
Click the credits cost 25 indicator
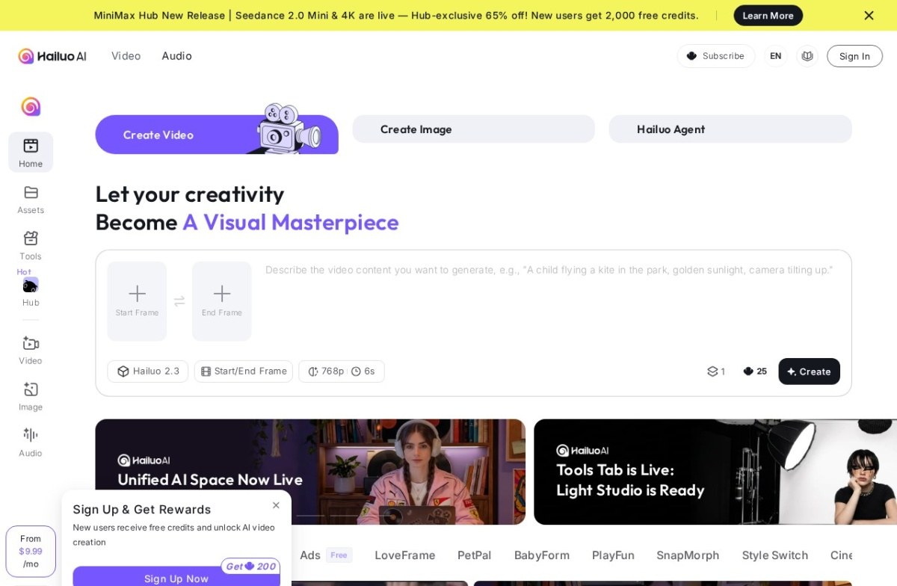click(755, 371)
